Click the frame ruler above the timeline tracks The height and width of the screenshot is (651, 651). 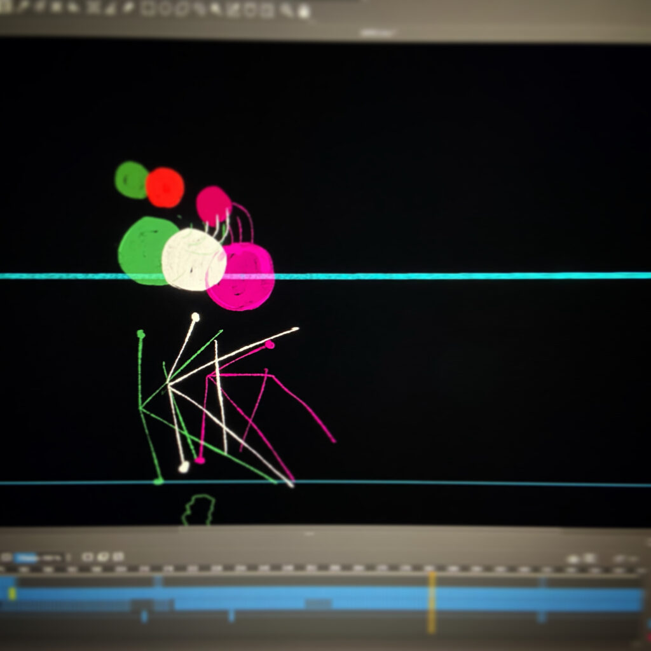click(x=318, y=568)
